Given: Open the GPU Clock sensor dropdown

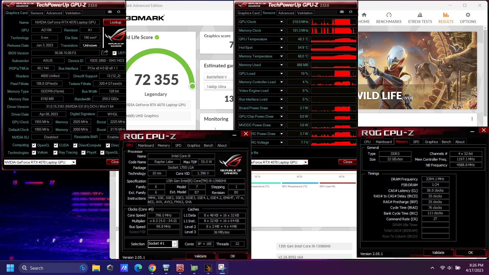Looking at the screenshot, I should (x=281, y=22).
